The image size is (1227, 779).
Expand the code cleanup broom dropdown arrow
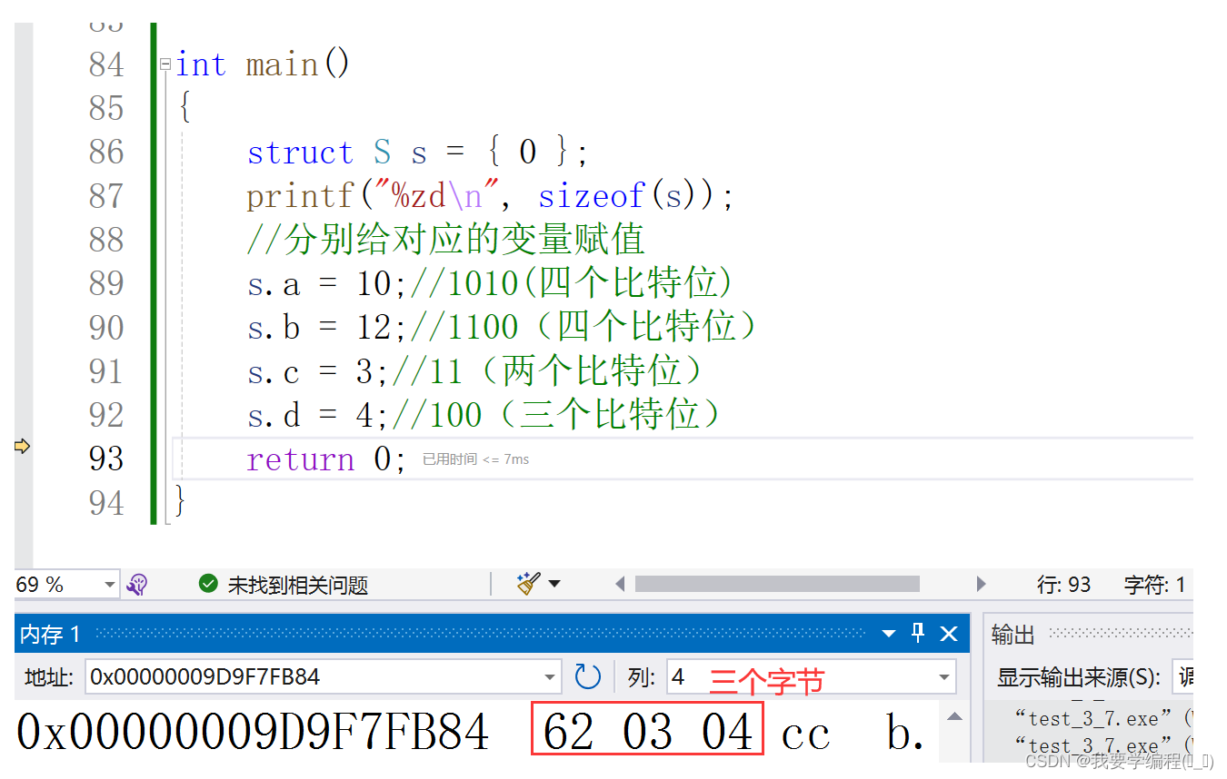554,584
